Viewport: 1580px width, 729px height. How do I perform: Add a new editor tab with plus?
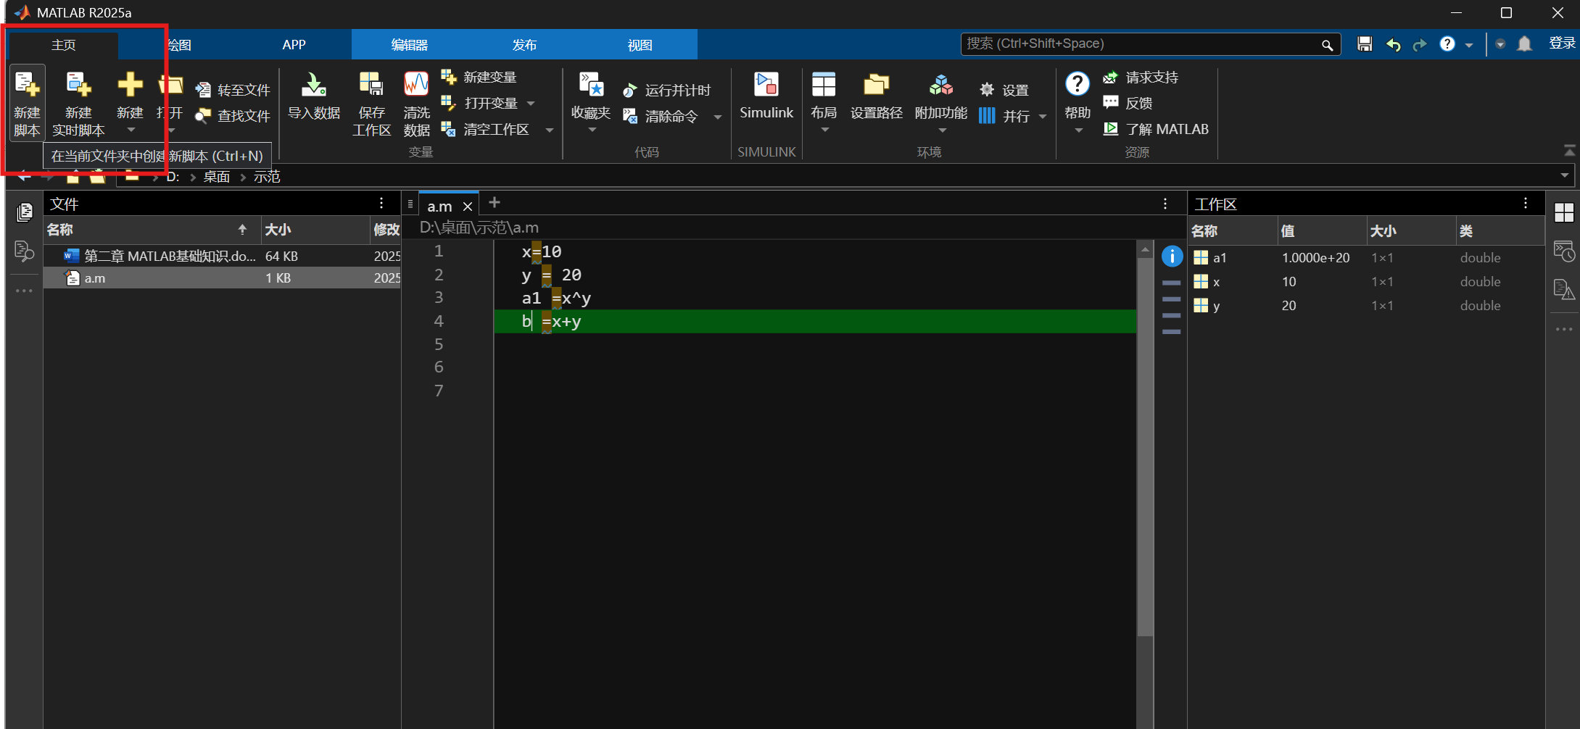[495, 203]
